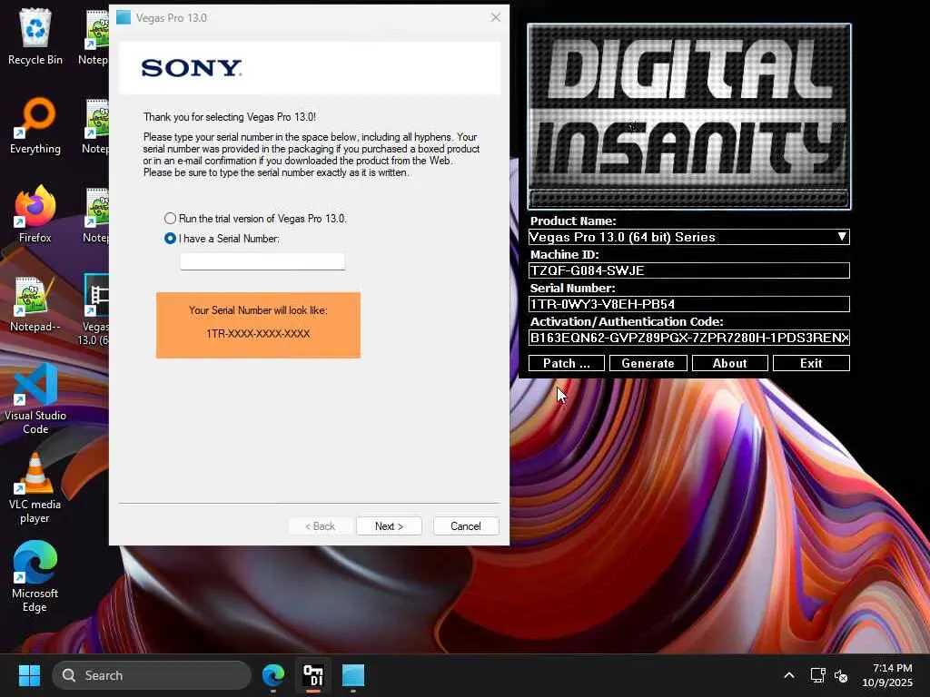Open Recycle Bin desktop icon
Screen dimensions: 930x697
35,36
